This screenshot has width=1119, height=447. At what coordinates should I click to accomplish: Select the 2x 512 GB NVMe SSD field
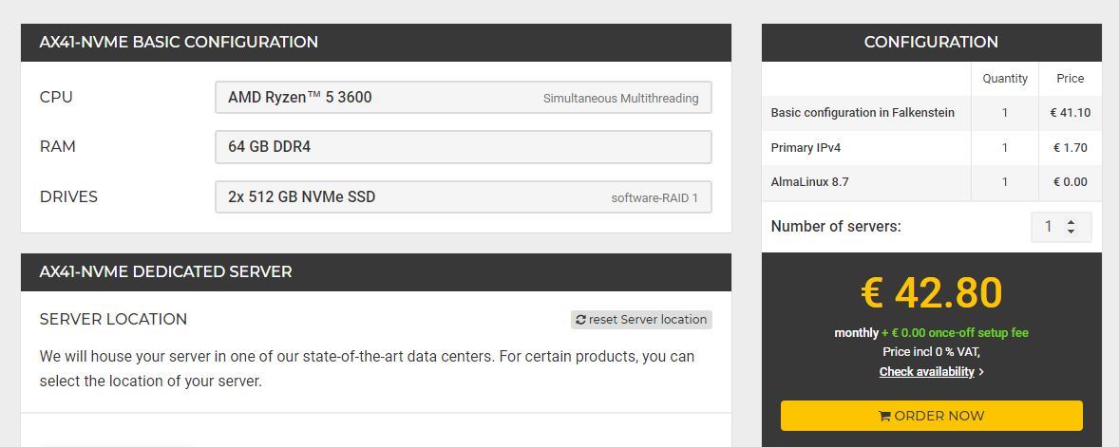(x=464, y=196)
